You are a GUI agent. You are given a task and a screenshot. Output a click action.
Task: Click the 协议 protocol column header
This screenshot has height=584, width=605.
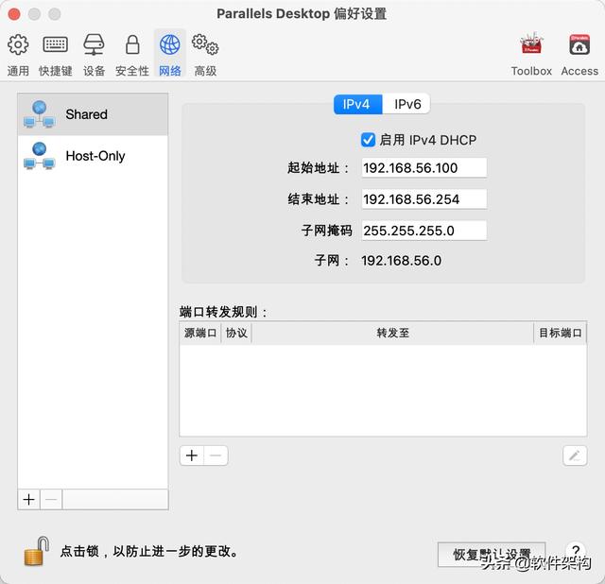[x=236, y=333]
